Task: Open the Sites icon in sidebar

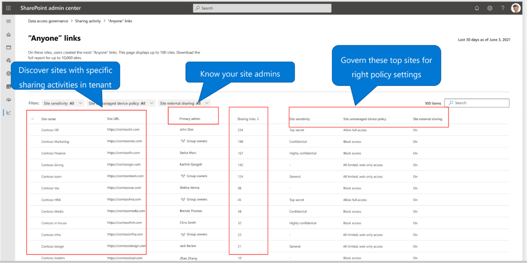Action: point(8,48)
